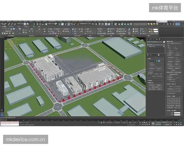
Task: Select the Select and Link tool
Action: tap(9, 24)
